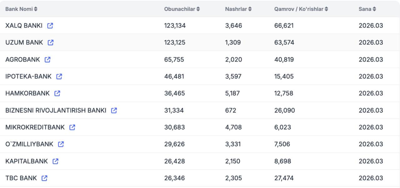400x188 pixels.
Task: Open TBC BANK external link icon
Action: (45, 178)
